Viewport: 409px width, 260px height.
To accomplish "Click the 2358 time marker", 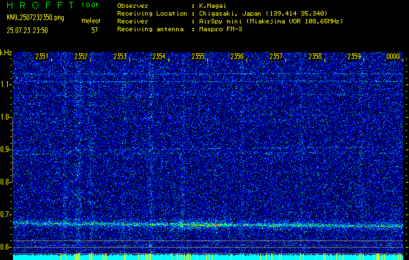I will (315, 57).
